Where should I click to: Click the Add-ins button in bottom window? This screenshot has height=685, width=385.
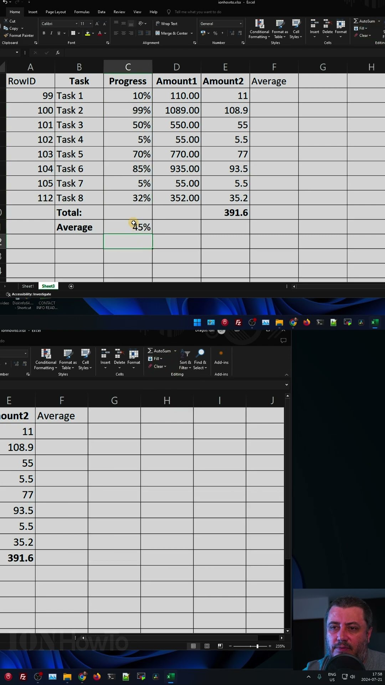(x=221, y=357)
